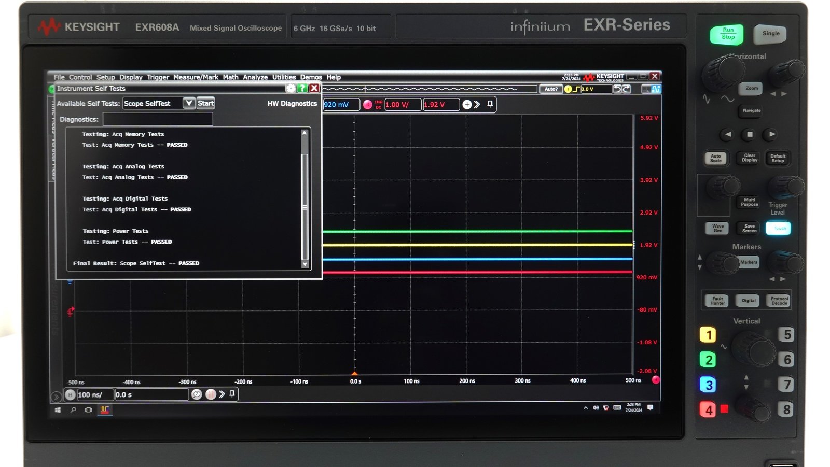Open the Demos menu
This screenshot has height=467, width=830.
[x=311, y=77]
